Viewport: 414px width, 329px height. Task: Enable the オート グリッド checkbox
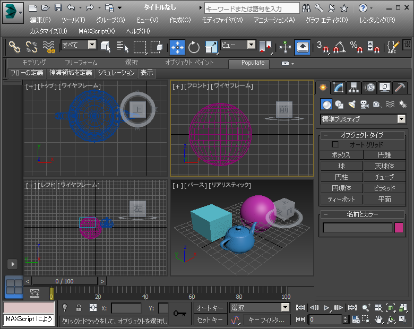[335, 144]
